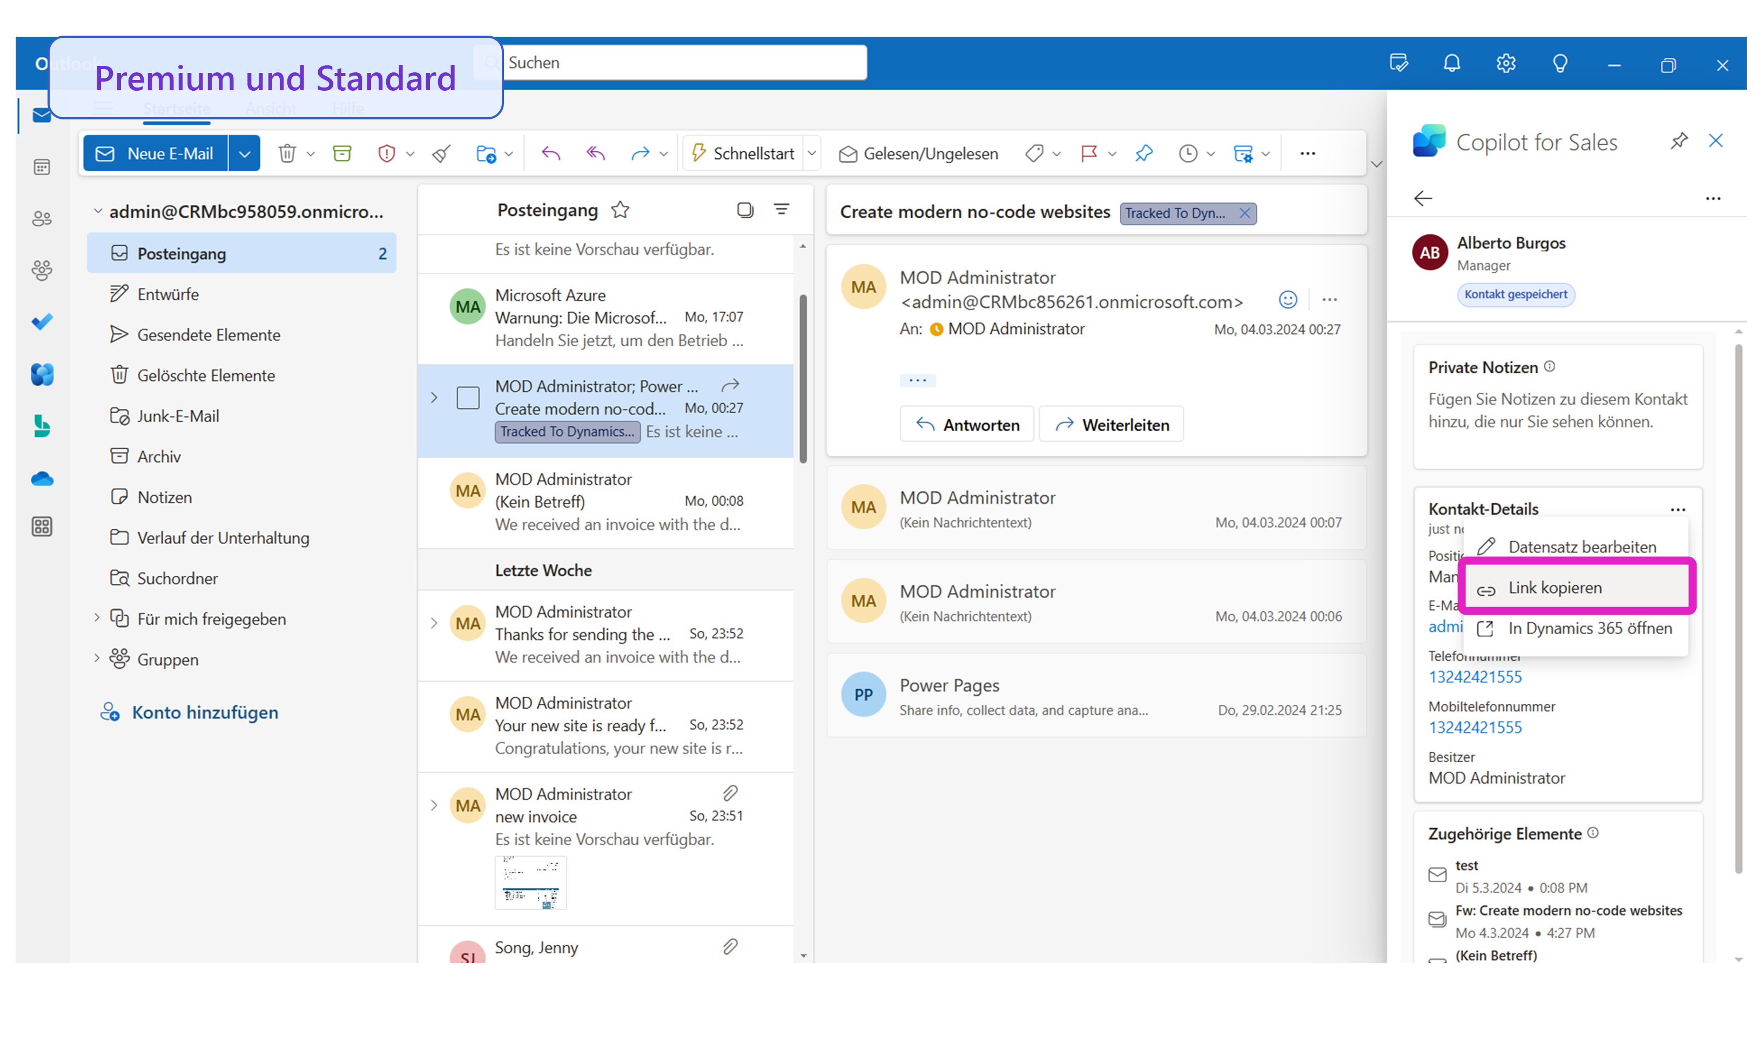Pin the Copilot for Sales pane

[1679, 141]
